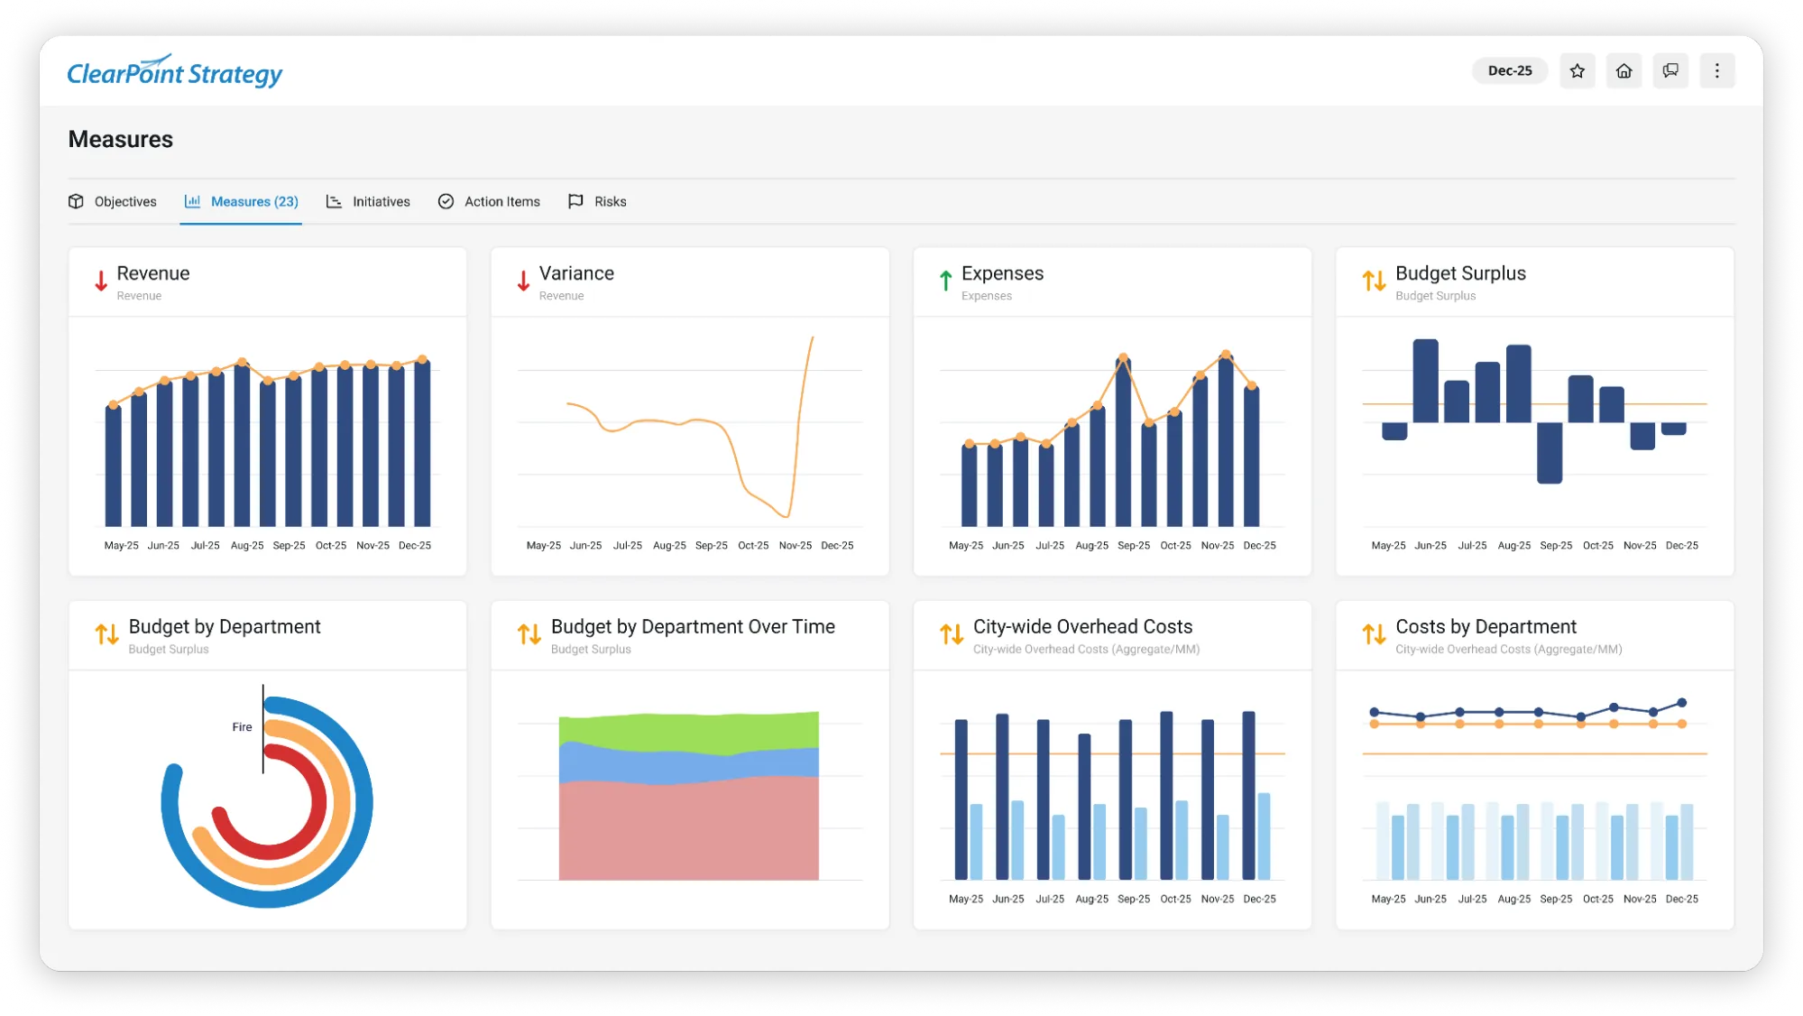Click the Dec-25 date chip to change period
The width and height of the screenshot is (1803, 1016).
(x=1509, y=69)
